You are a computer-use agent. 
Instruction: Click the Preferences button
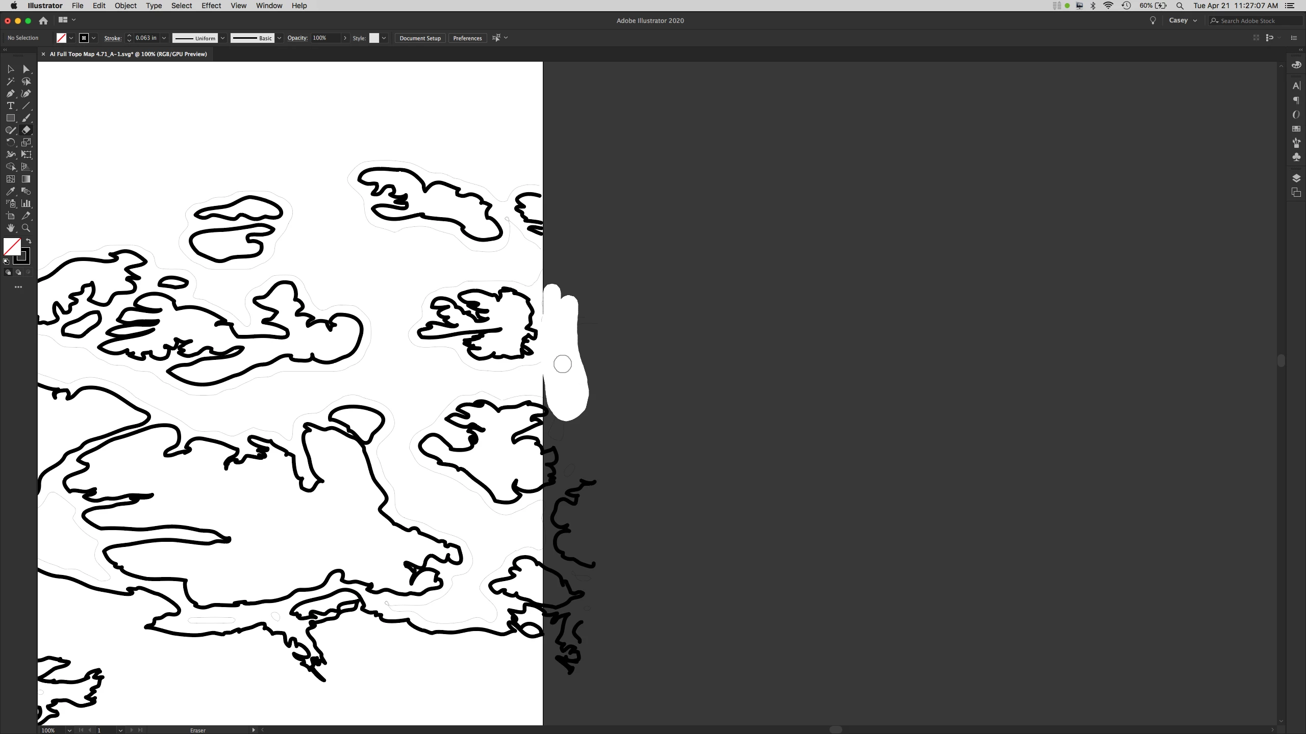467,38
